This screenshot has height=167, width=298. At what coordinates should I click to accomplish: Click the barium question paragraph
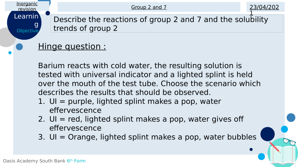(149, 79)
